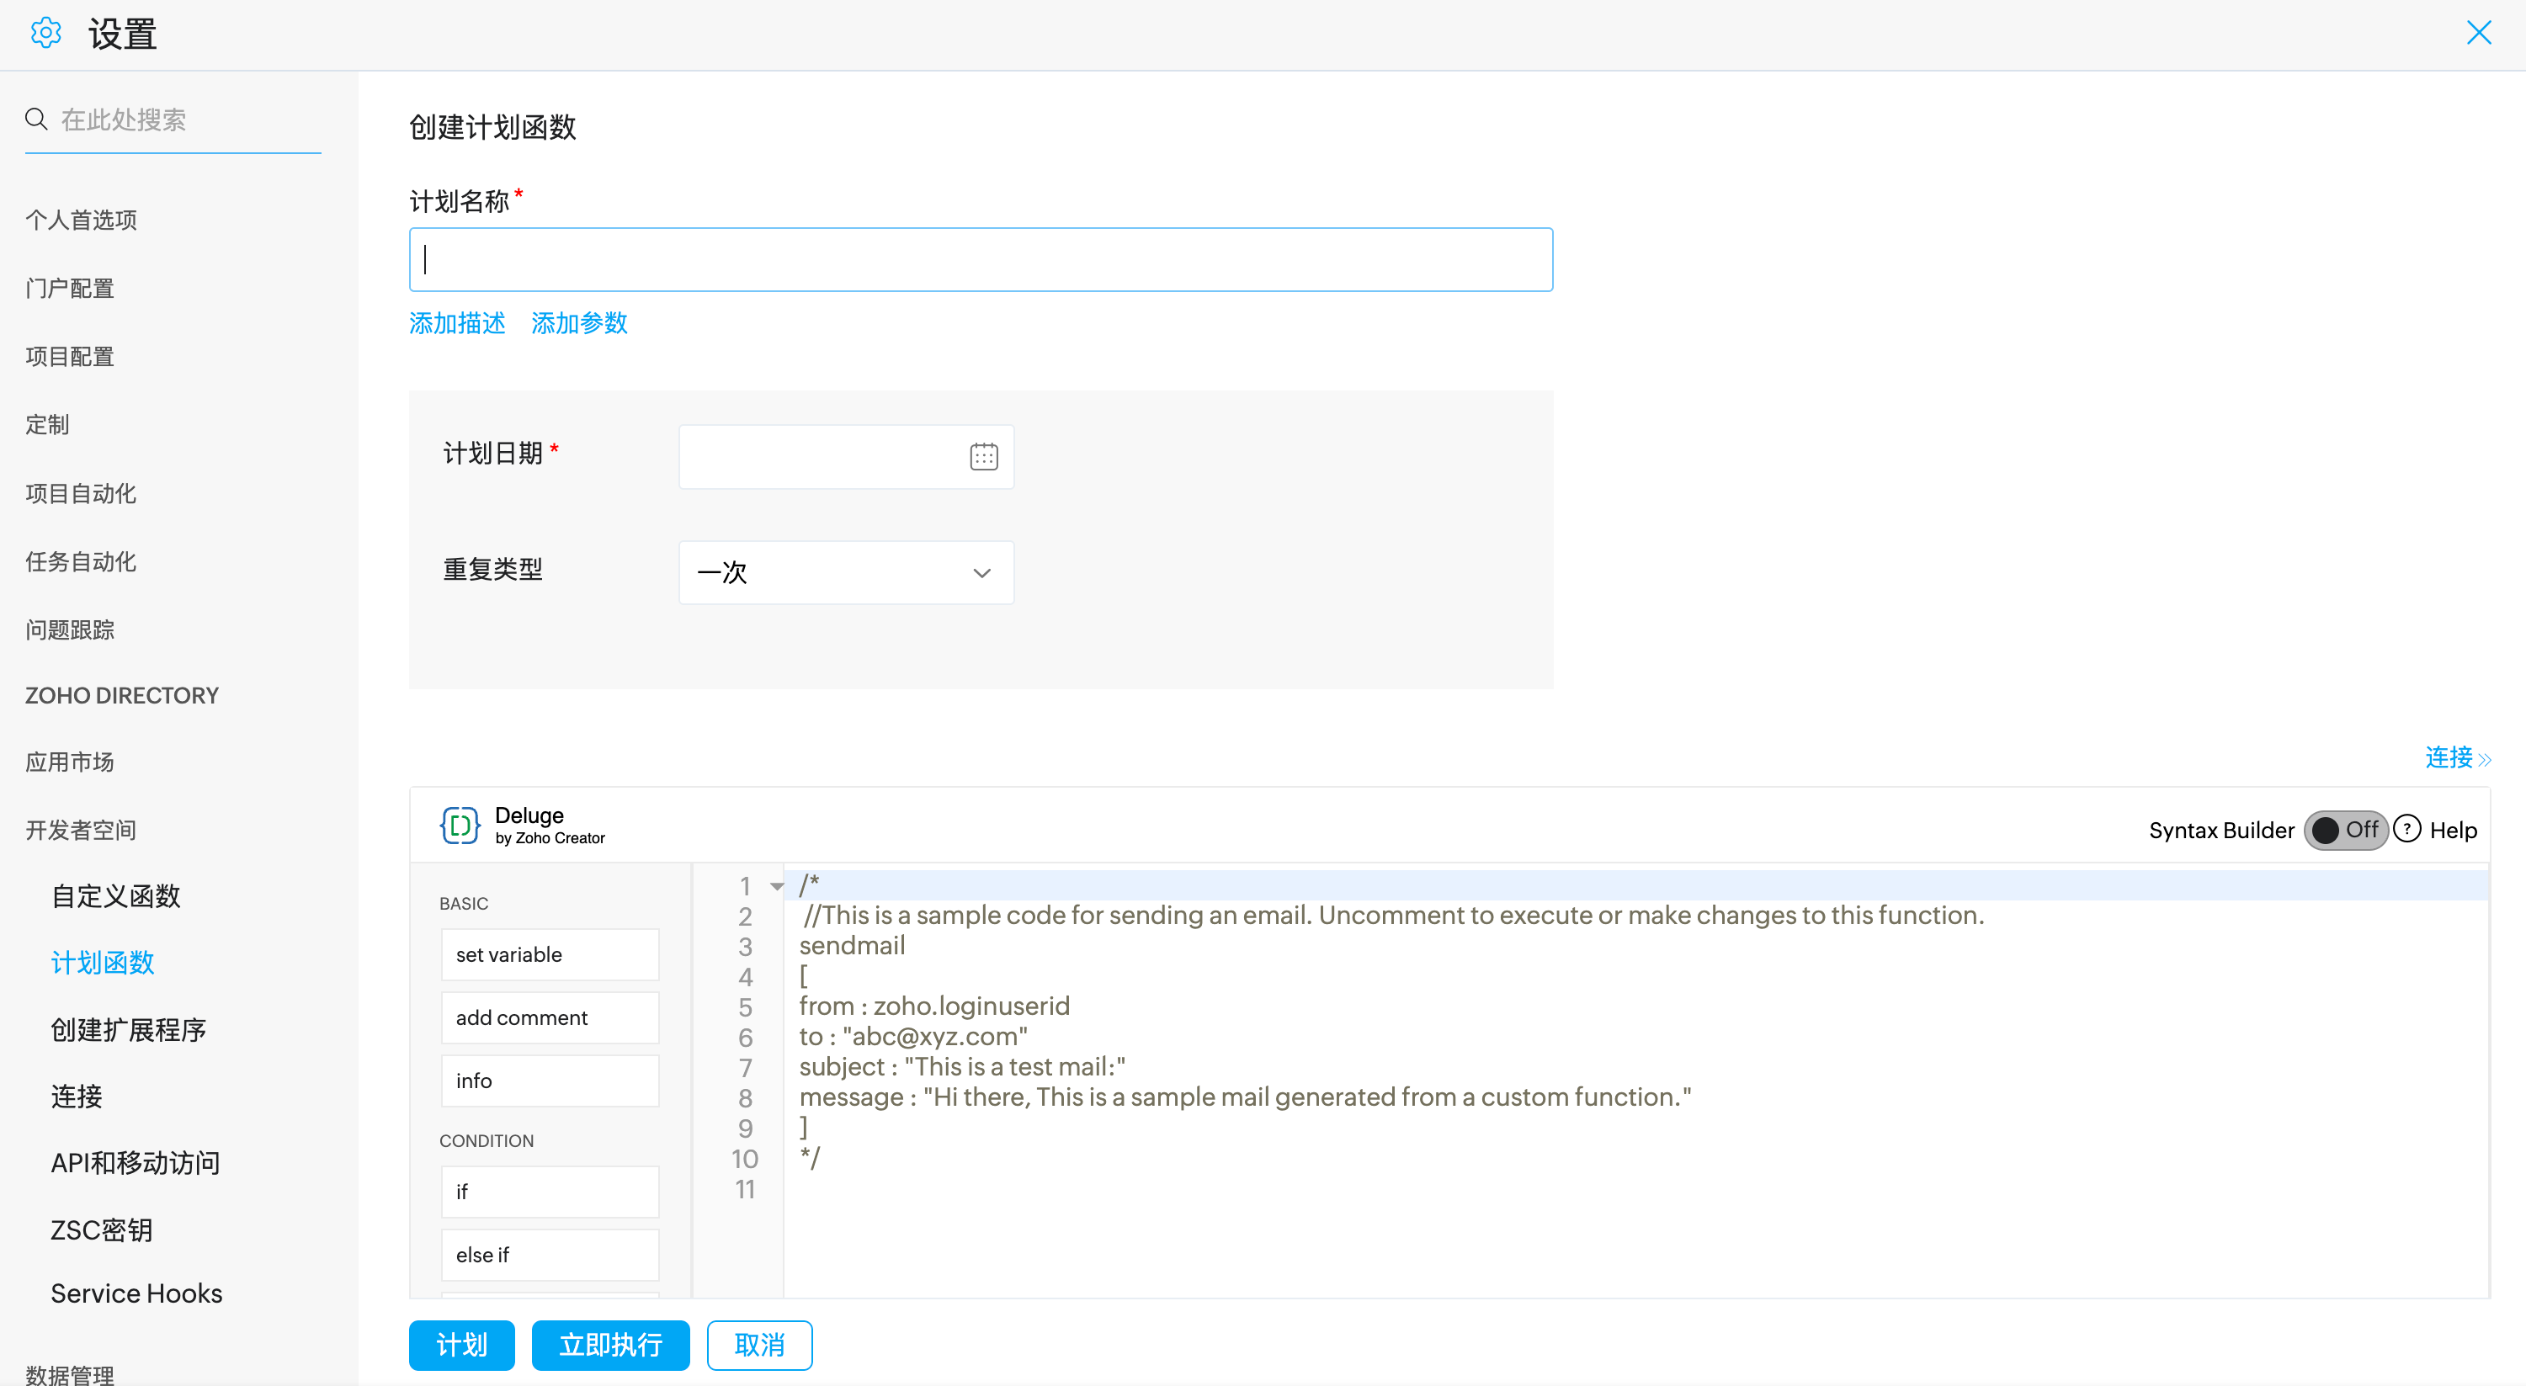Screen dimensions: 2526x1386
Task: Click the 立即执行 button
Action: 610,1345
